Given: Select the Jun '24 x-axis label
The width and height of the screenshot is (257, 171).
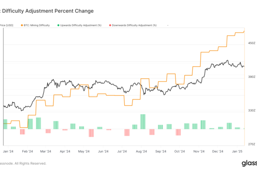Looking at the screenshot, I should pyautogui.click(x=103, y=151).
